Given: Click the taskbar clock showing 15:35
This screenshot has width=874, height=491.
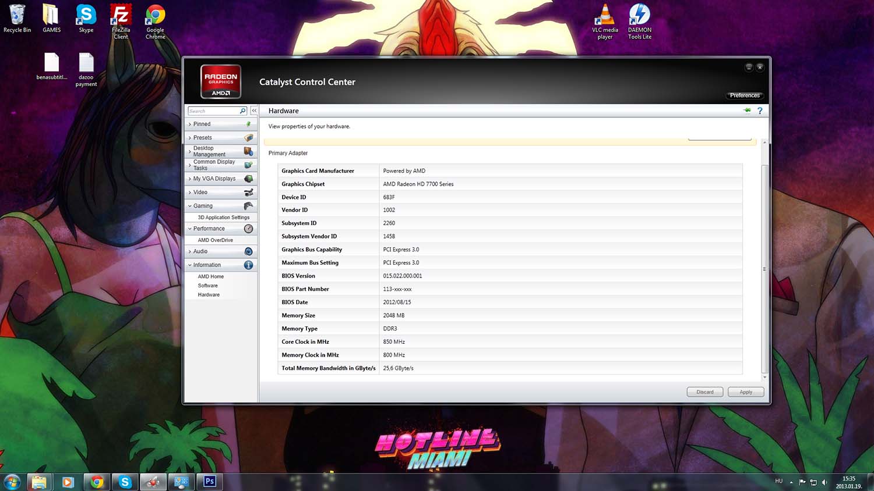Looking at the screenshot, I should (x=849, y=482).
